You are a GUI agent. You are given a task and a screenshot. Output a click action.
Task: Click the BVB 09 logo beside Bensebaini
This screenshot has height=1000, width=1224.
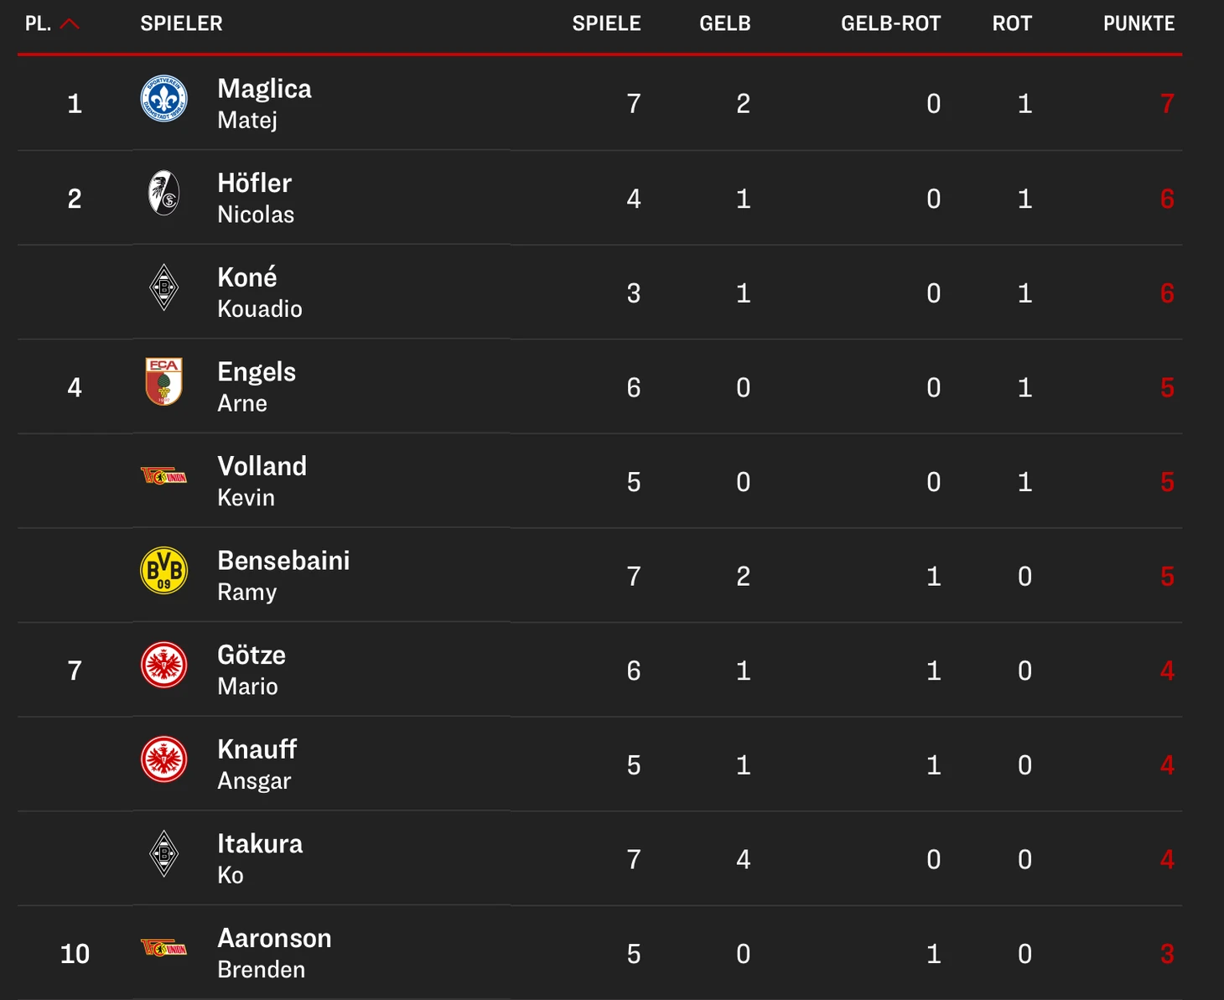tap(163, 571)
